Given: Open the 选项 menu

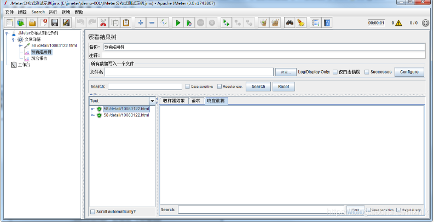Looking at the screenshot, I should pos(66,12).
